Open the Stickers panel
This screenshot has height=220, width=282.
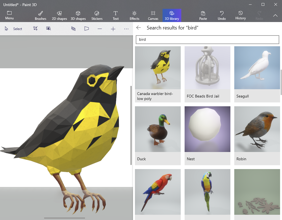pyautogui.click(x=97, y=16)
